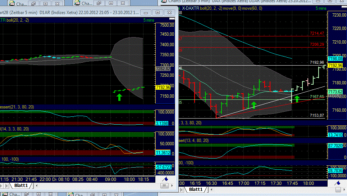
Task: Select the Blatt1 sheet tab in the left chart window
Action: 21,185
